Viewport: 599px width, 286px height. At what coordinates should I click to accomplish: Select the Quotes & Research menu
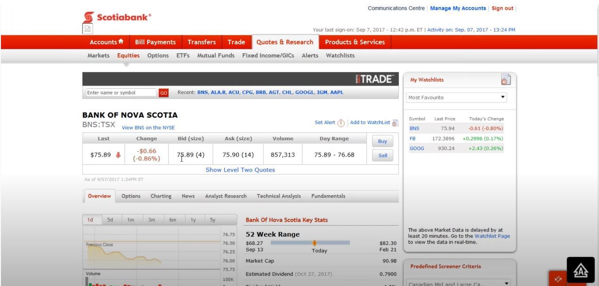tap(285, 42)
